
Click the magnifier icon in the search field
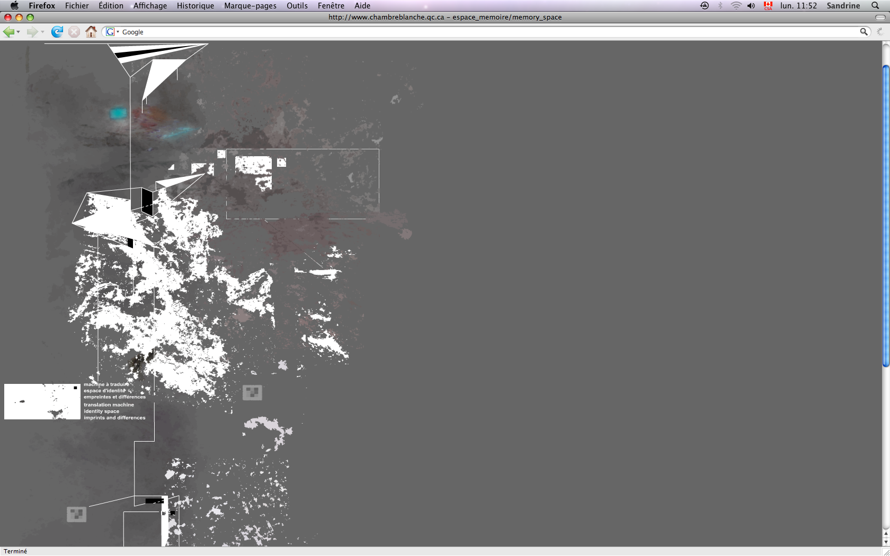(x=864, y=32)
